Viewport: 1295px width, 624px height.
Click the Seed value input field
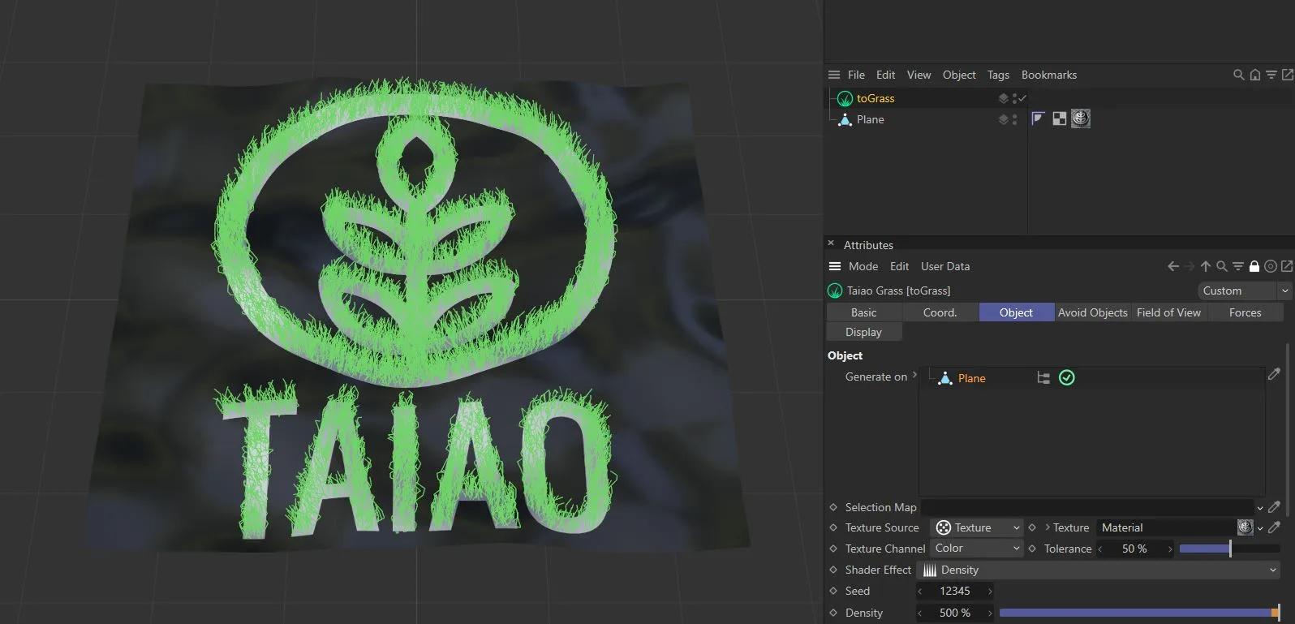tap(955, 592)
